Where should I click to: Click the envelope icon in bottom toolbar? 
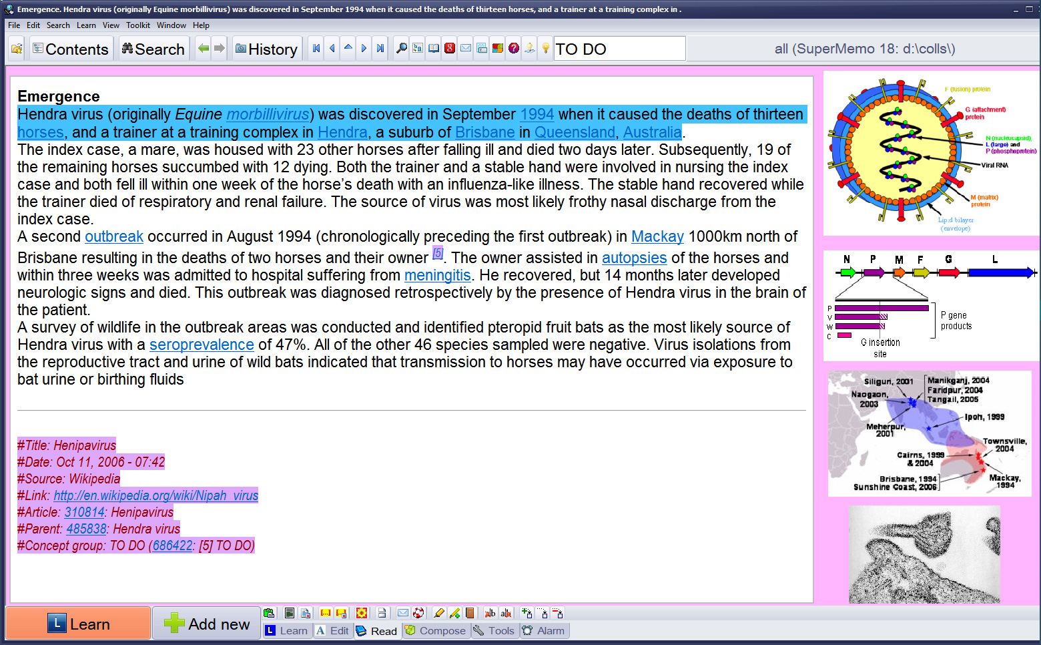(x=403, y=613)
